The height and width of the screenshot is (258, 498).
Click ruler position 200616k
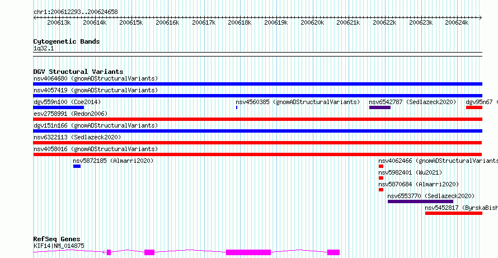click(168, 22)
